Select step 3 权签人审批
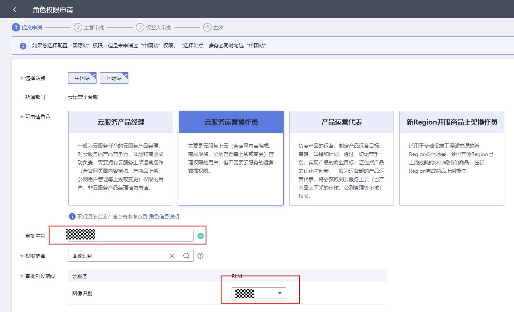The image size is (514, 312). tap(154, 28)
